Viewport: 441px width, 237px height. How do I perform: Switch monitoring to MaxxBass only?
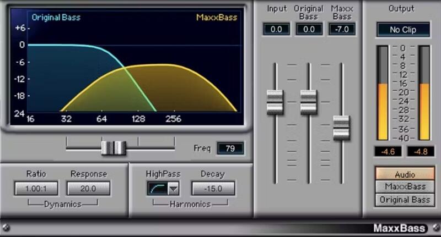point(404,187)
